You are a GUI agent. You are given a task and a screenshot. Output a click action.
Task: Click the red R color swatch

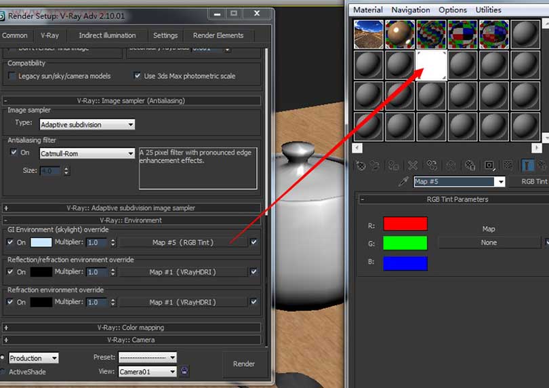(x=405, y=224)
